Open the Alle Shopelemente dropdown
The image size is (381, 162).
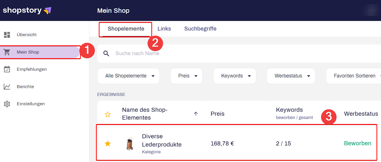coord(129,76)
